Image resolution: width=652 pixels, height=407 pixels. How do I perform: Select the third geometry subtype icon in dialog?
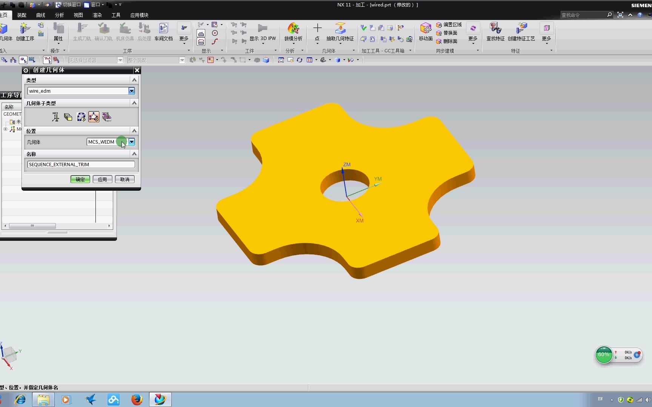(x=81, y=117)
